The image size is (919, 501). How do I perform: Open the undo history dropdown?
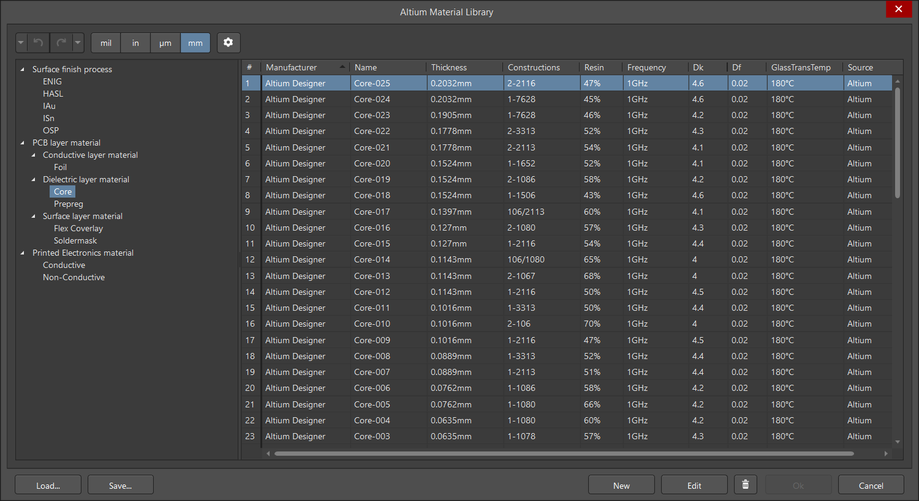21,43
